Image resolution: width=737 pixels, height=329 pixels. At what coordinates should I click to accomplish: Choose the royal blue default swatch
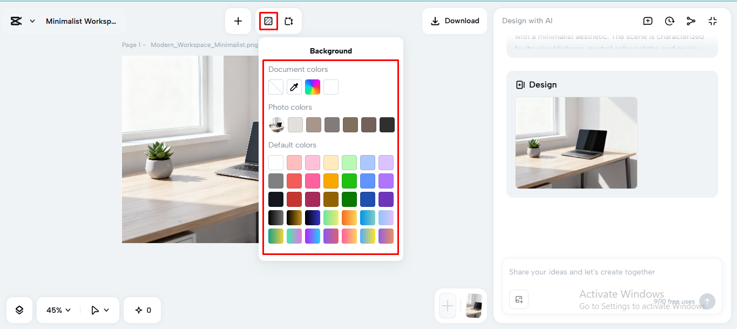coord(368,199)
